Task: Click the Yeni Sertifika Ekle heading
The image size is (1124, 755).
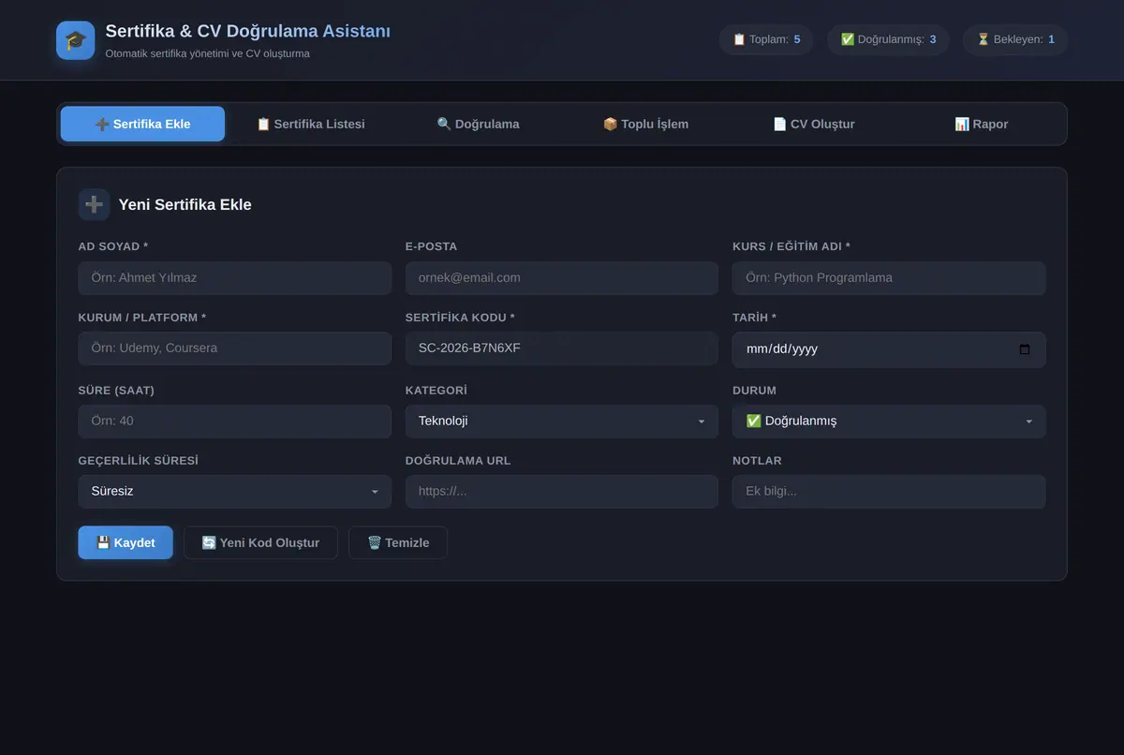Action: pyautogui.click(x=185, y=204)
